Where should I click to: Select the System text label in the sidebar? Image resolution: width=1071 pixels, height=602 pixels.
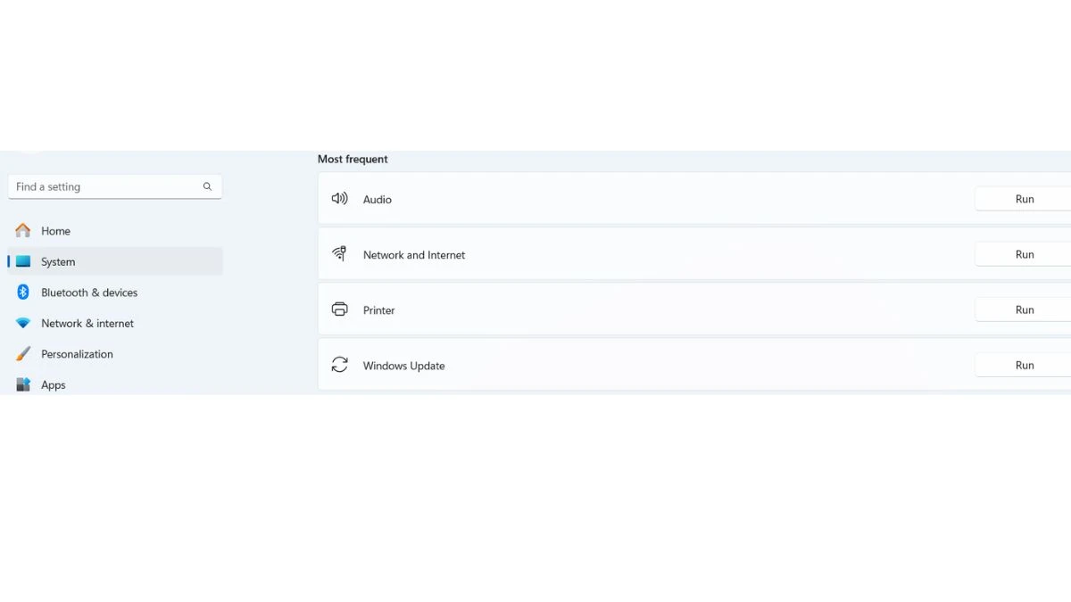[x=58, y=261]
